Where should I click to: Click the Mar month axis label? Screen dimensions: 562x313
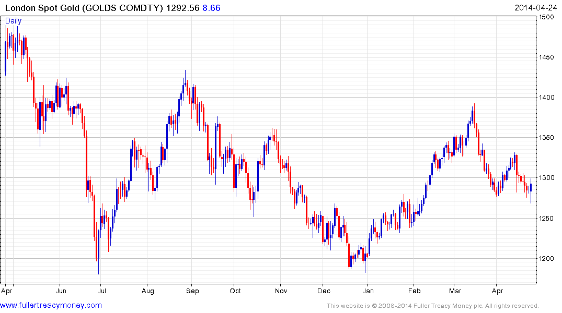[x=455, y=291]
